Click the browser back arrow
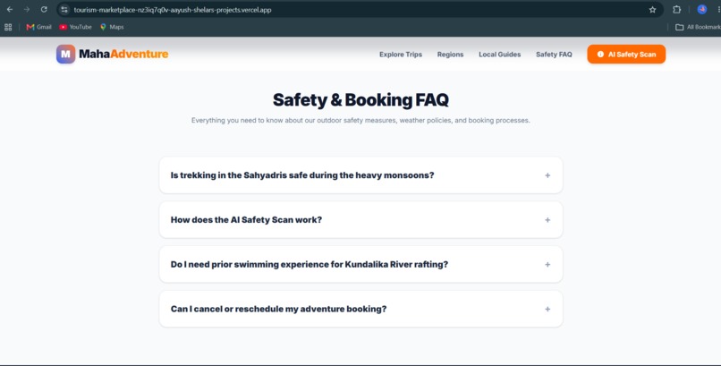 [10, 10]
